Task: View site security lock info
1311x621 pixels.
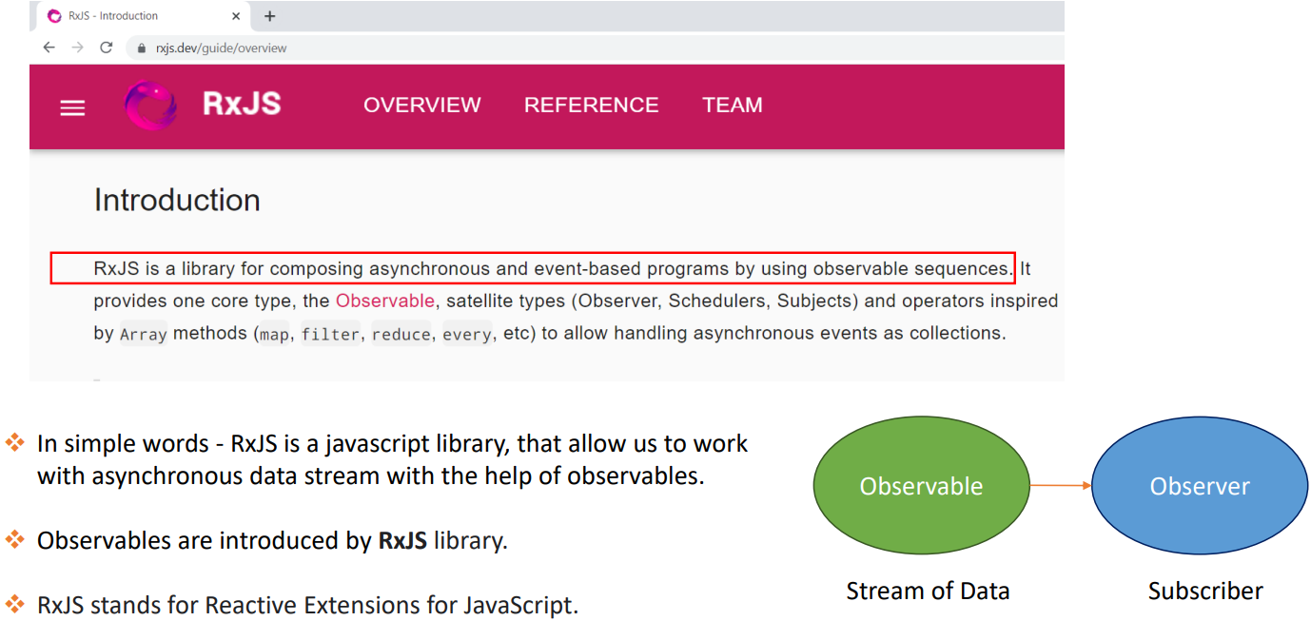Action: click(x=142, y=48)
